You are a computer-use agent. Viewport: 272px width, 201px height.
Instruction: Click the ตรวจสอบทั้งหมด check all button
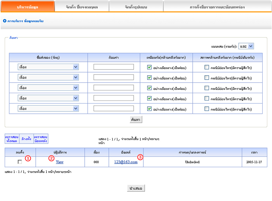click(x=12, y=139)
